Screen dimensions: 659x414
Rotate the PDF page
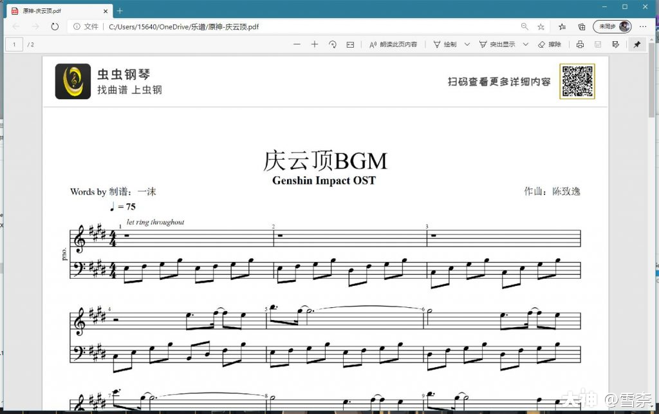(331, 44)
